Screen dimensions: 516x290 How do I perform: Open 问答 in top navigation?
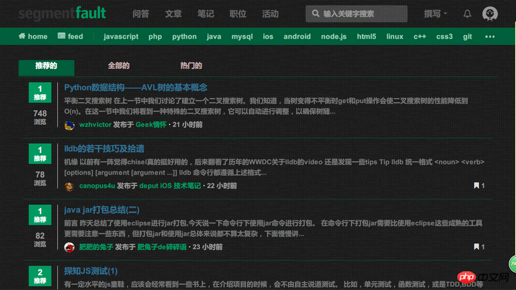pos(141,14)
